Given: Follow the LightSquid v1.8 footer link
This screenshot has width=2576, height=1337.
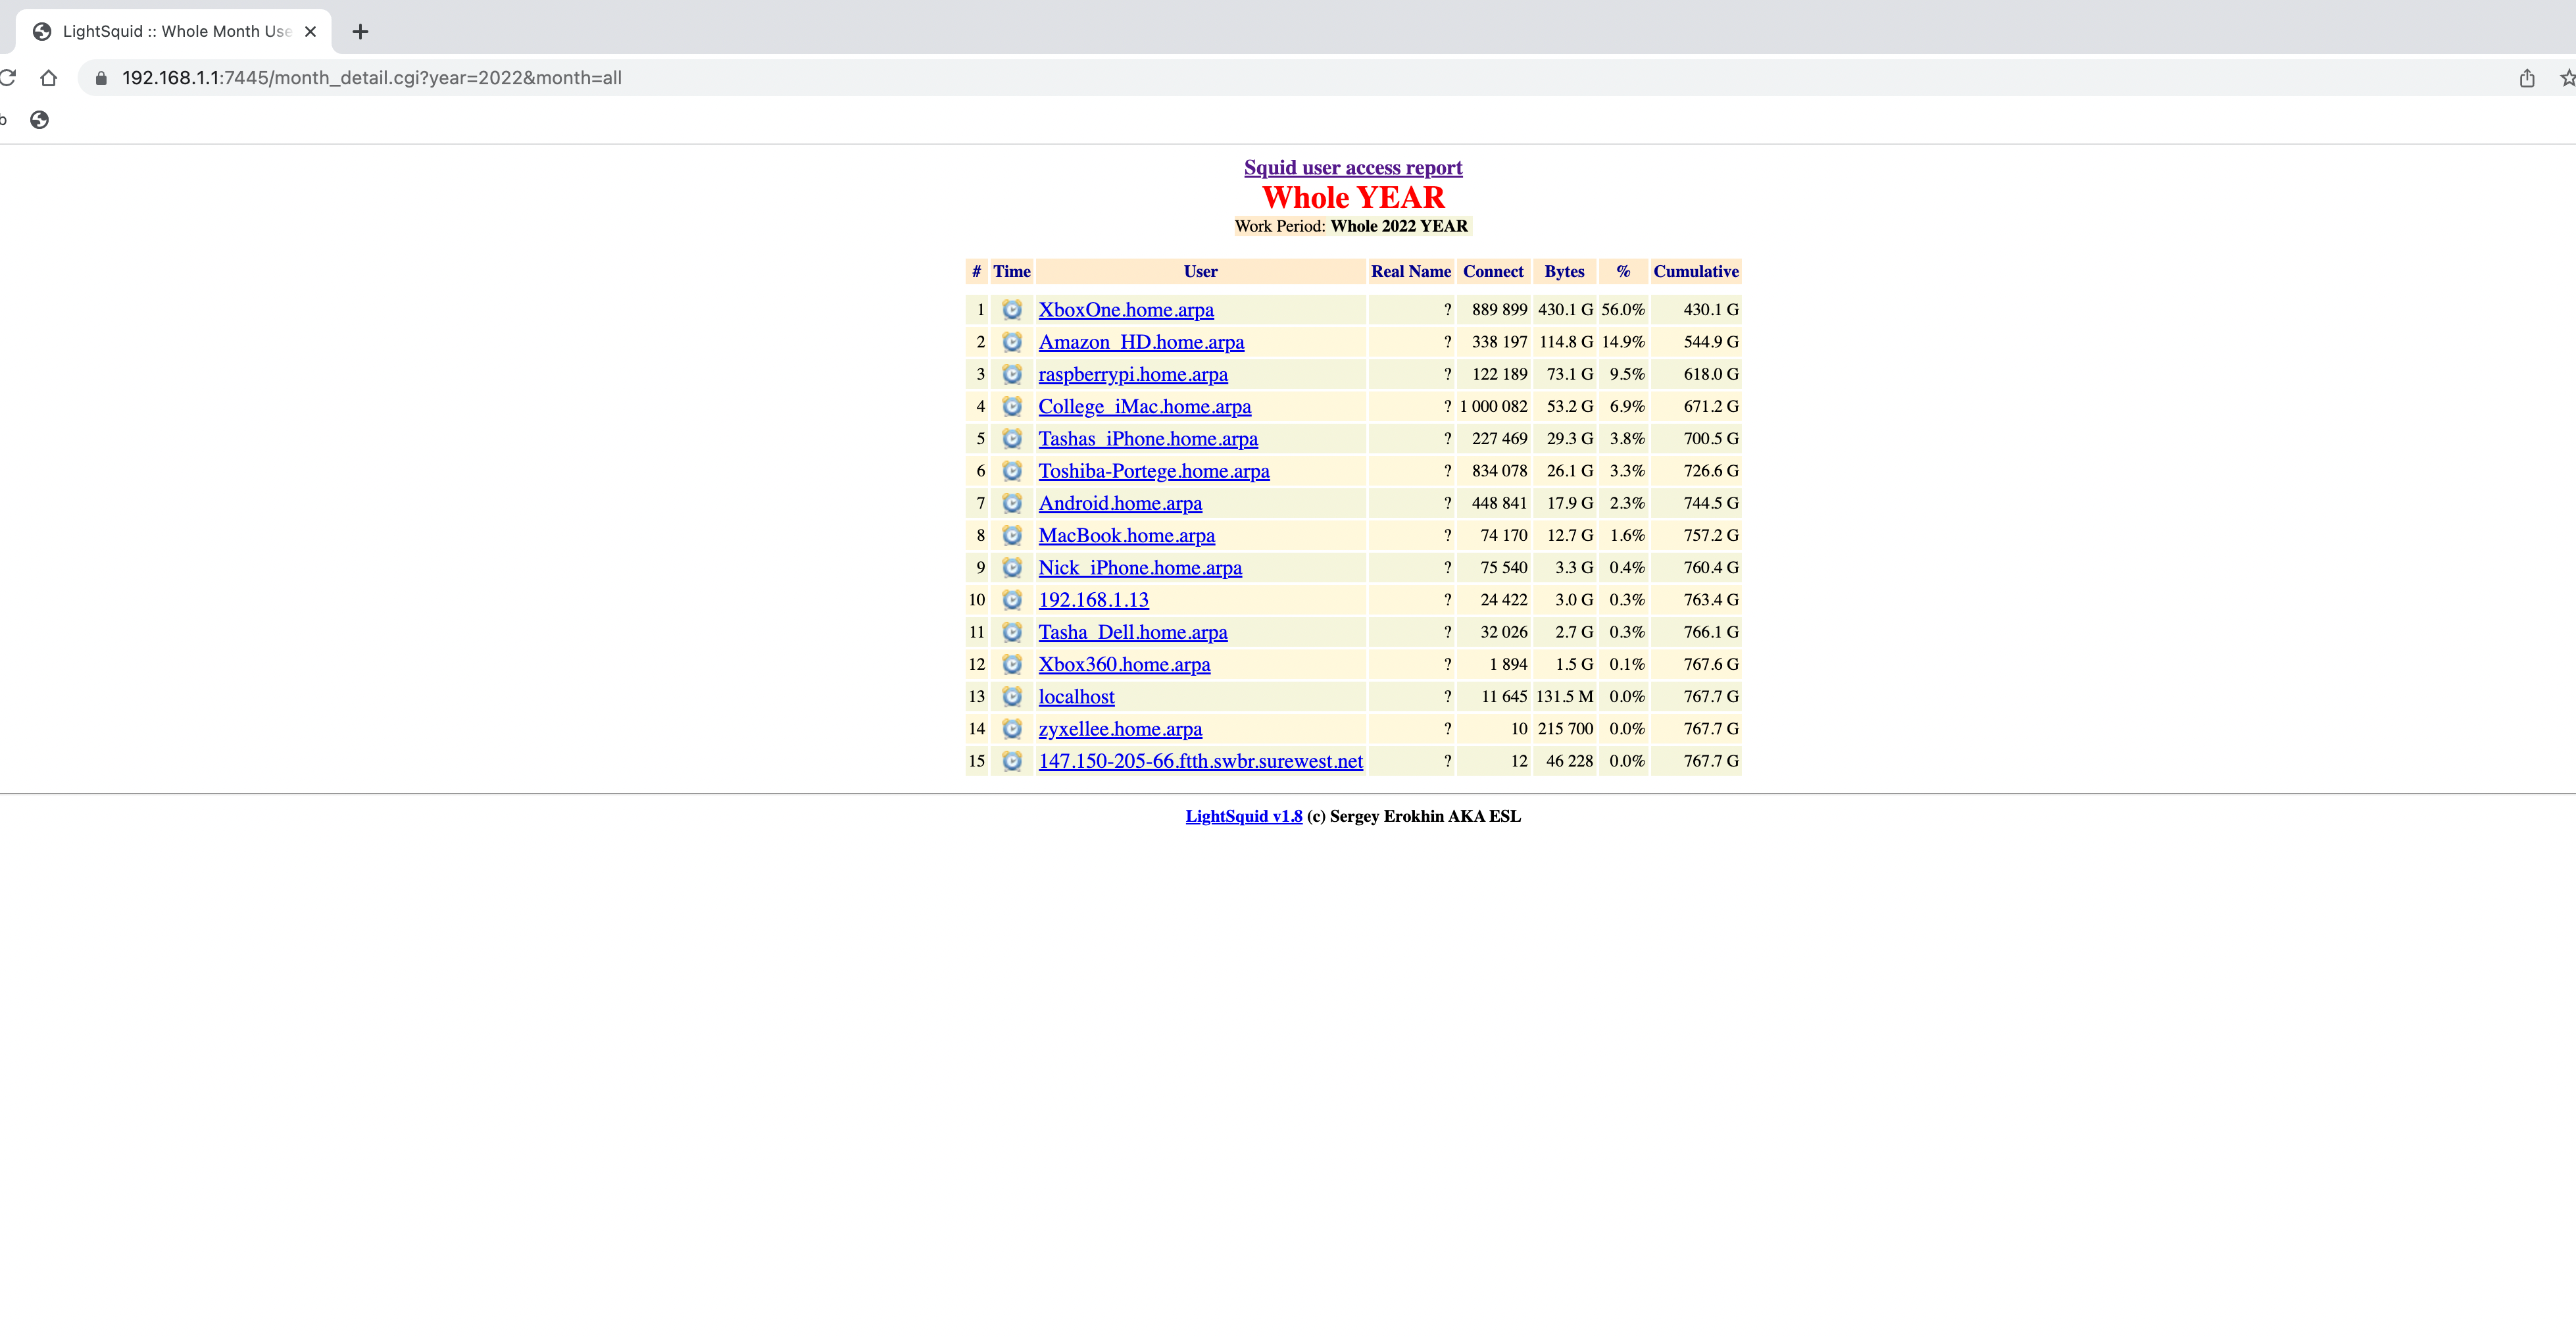Looking at the screenshot, I should [x=1243, y=816].
